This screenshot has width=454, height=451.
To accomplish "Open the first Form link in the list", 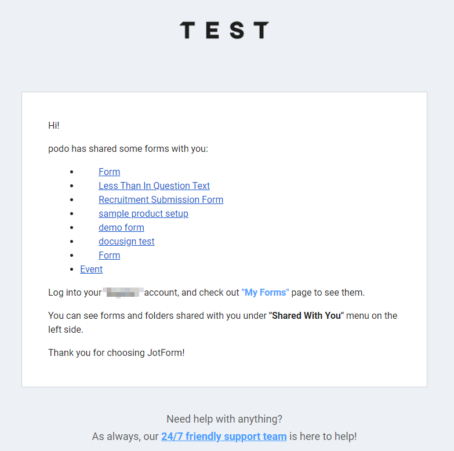I will click(109, 172).
